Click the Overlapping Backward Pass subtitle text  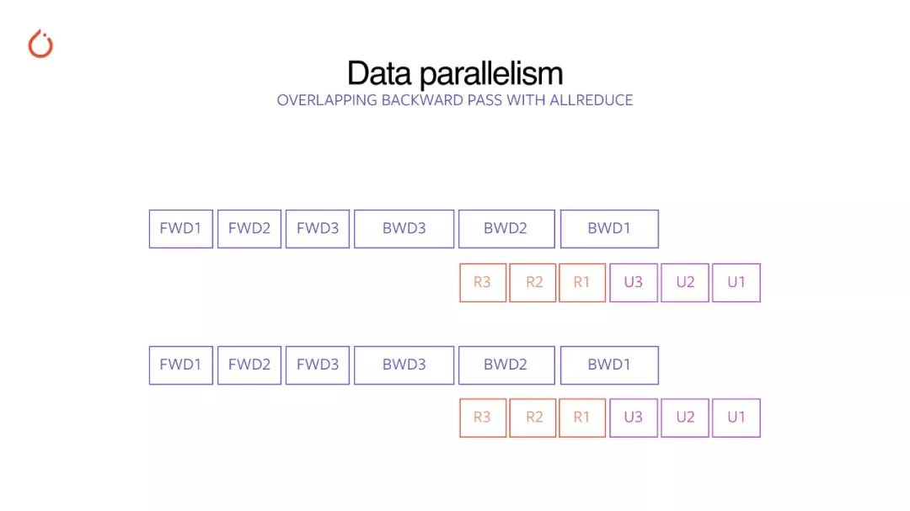point(455,100)
